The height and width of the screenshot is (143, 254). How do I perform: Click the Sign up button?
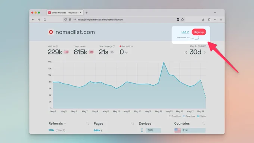(199, 32)
